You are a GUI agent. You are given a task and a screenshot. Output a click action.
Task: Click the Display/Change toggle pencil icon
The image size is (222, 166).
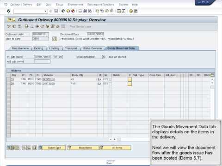tap(9, 26)
